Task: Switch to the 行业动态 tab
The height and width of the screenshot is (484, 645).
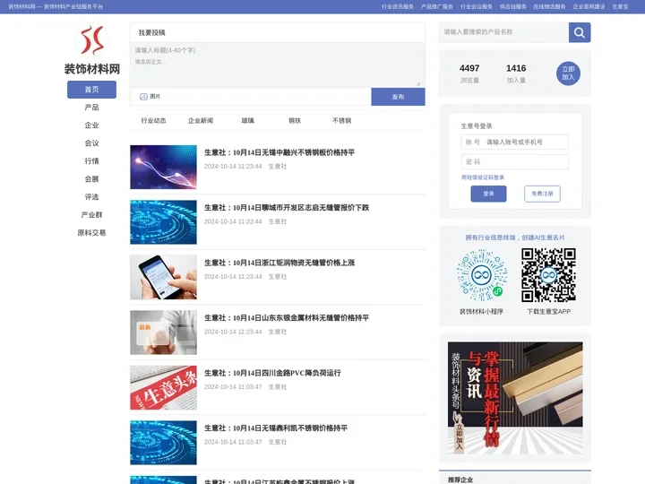Action: pyautogui.click(x=153, y=121)
